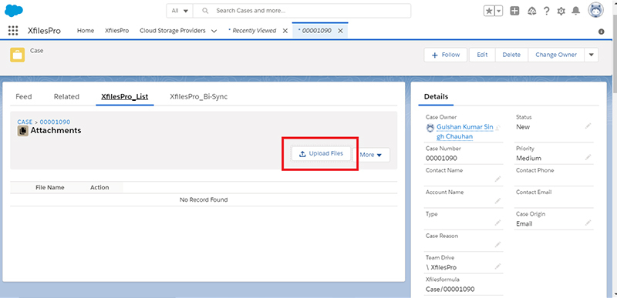Click the Case Owner avatar icon
This screenshot has width=617, height=298.
pyautogui.click(x=430, y=128)
